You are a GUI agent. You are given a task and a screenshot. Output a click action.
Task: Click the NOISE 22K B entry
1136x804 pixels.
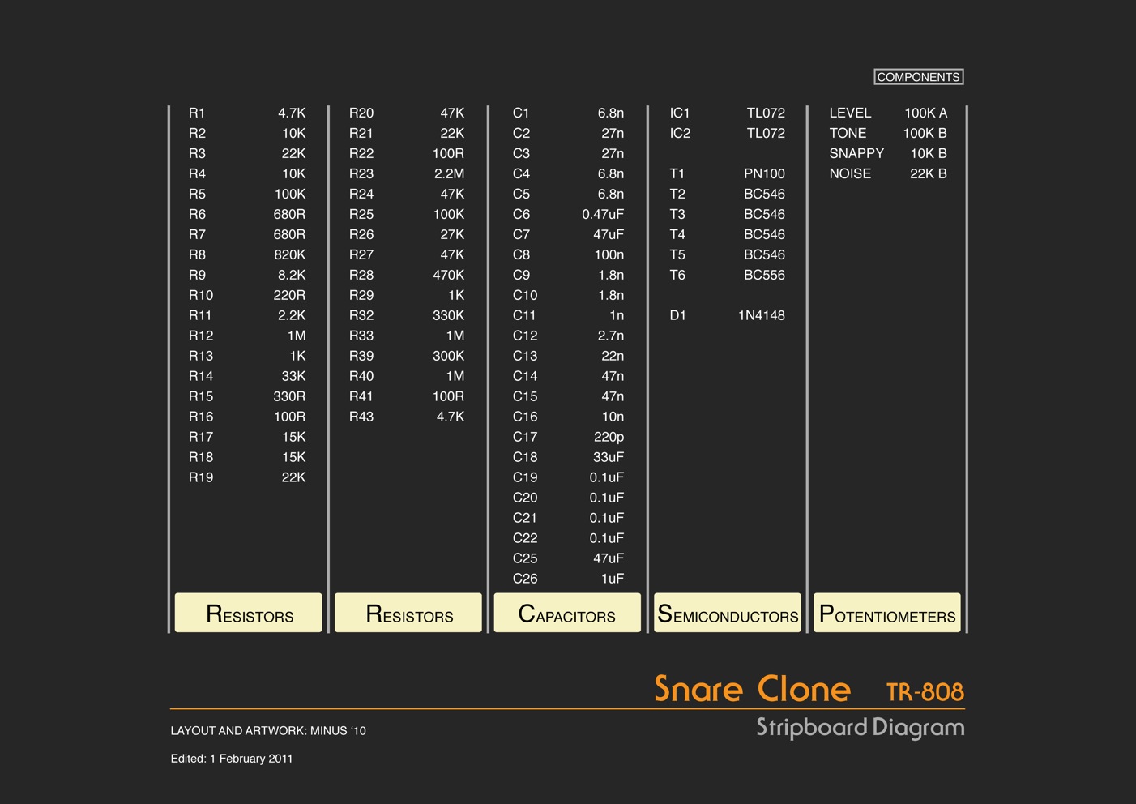click(887, 174)
